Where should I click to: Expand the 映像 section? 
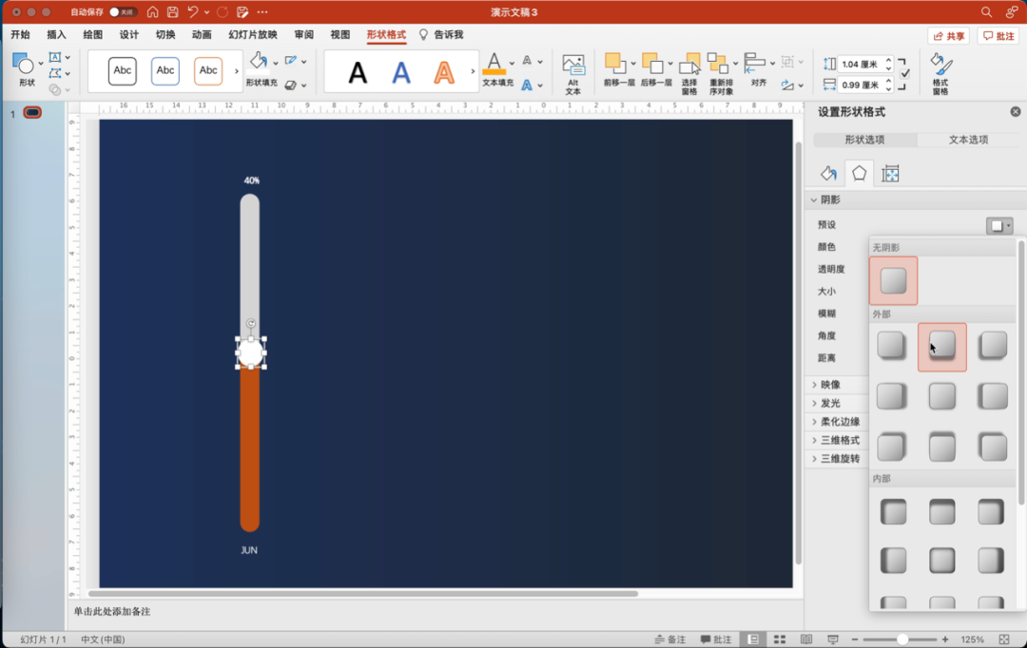pos(814,385)
